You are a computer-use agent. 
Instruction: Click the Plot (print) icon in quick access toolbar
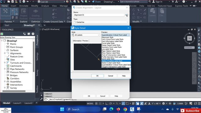point(24,2)
